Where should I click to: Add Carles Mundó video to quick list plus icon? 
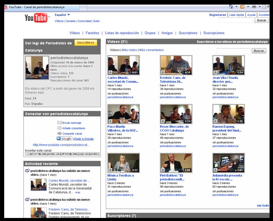coord(110,72)
